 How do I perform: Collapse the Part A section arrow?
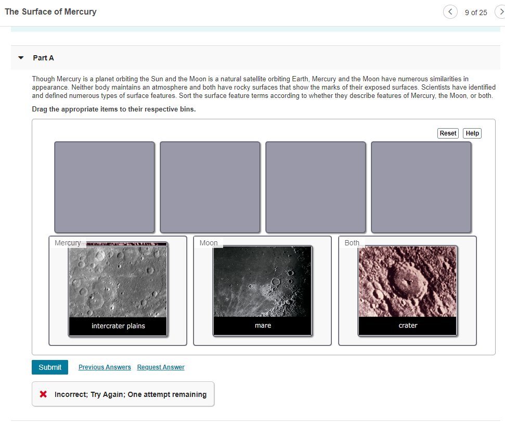tap(20, 58)
